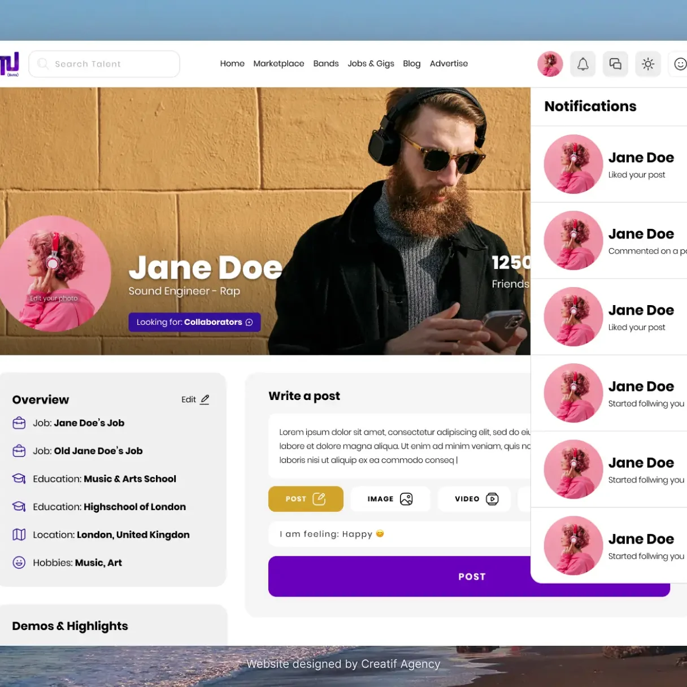Click the site logo
This screenshot has height=687, width=687.
10,64
